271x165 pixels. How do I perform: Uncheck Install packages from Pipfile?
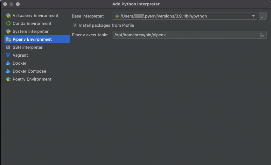(75, 25)
